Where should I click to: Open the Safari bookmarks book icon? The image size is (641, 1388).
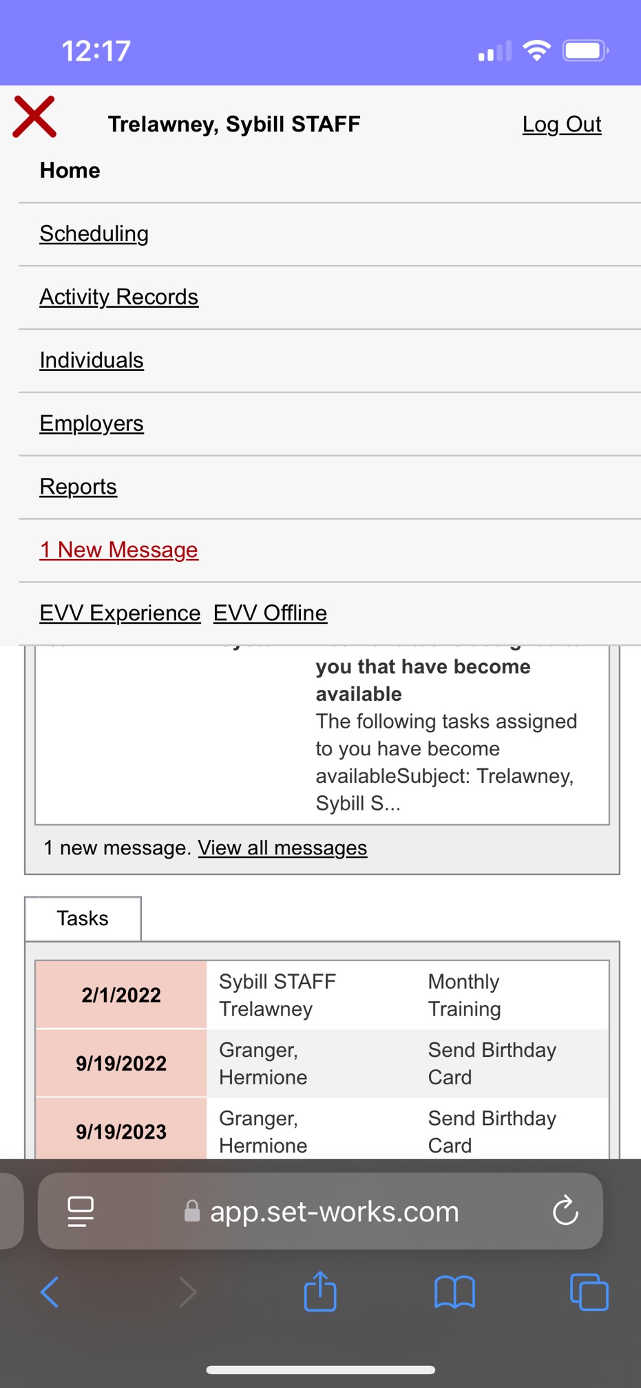point(454,1292)
